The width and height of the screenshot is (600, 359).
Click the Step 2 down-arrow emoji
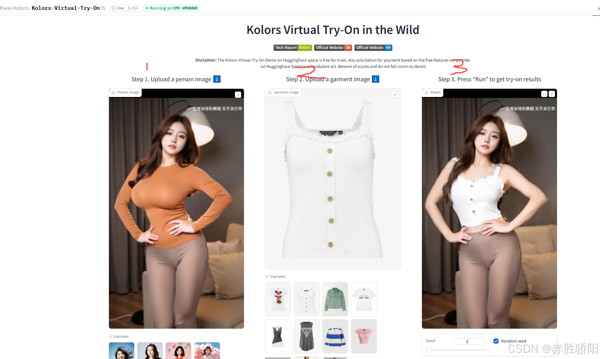375,79
